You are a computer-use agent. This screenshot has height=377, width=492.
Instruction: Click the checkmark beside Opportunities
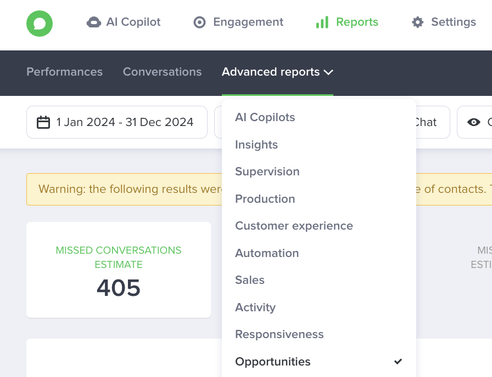click(398, 361)
